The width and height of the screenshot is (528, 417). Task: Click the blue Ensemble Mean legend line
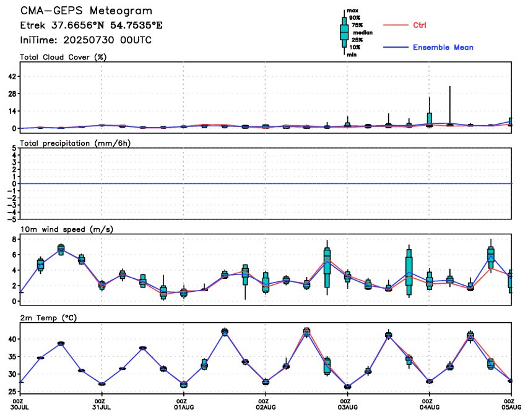[x=396, y=47]
